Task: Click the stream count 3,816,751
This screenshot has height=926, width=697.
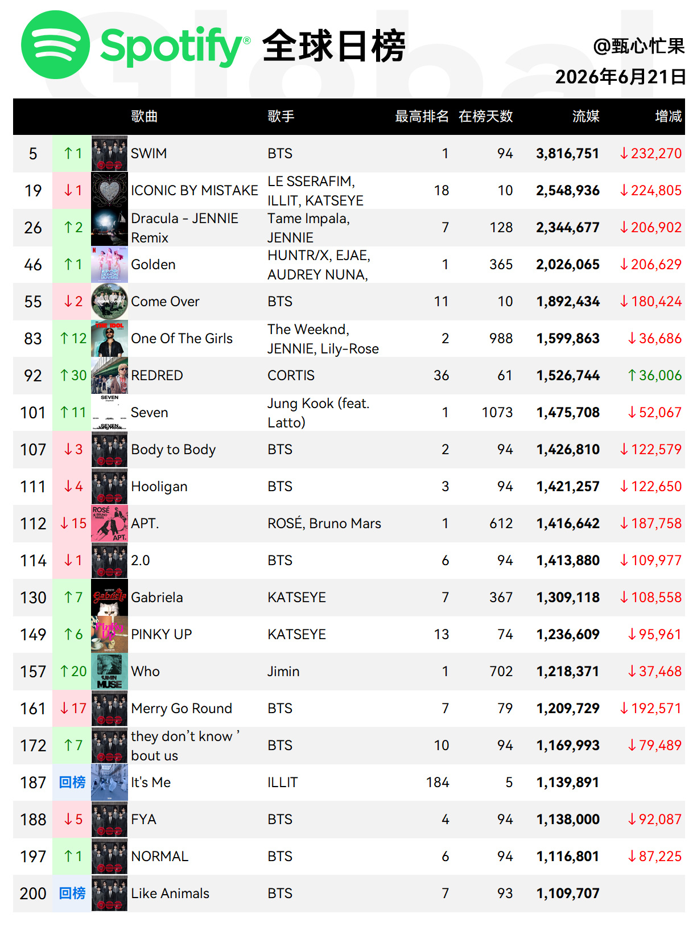Action: click(568, 154)
